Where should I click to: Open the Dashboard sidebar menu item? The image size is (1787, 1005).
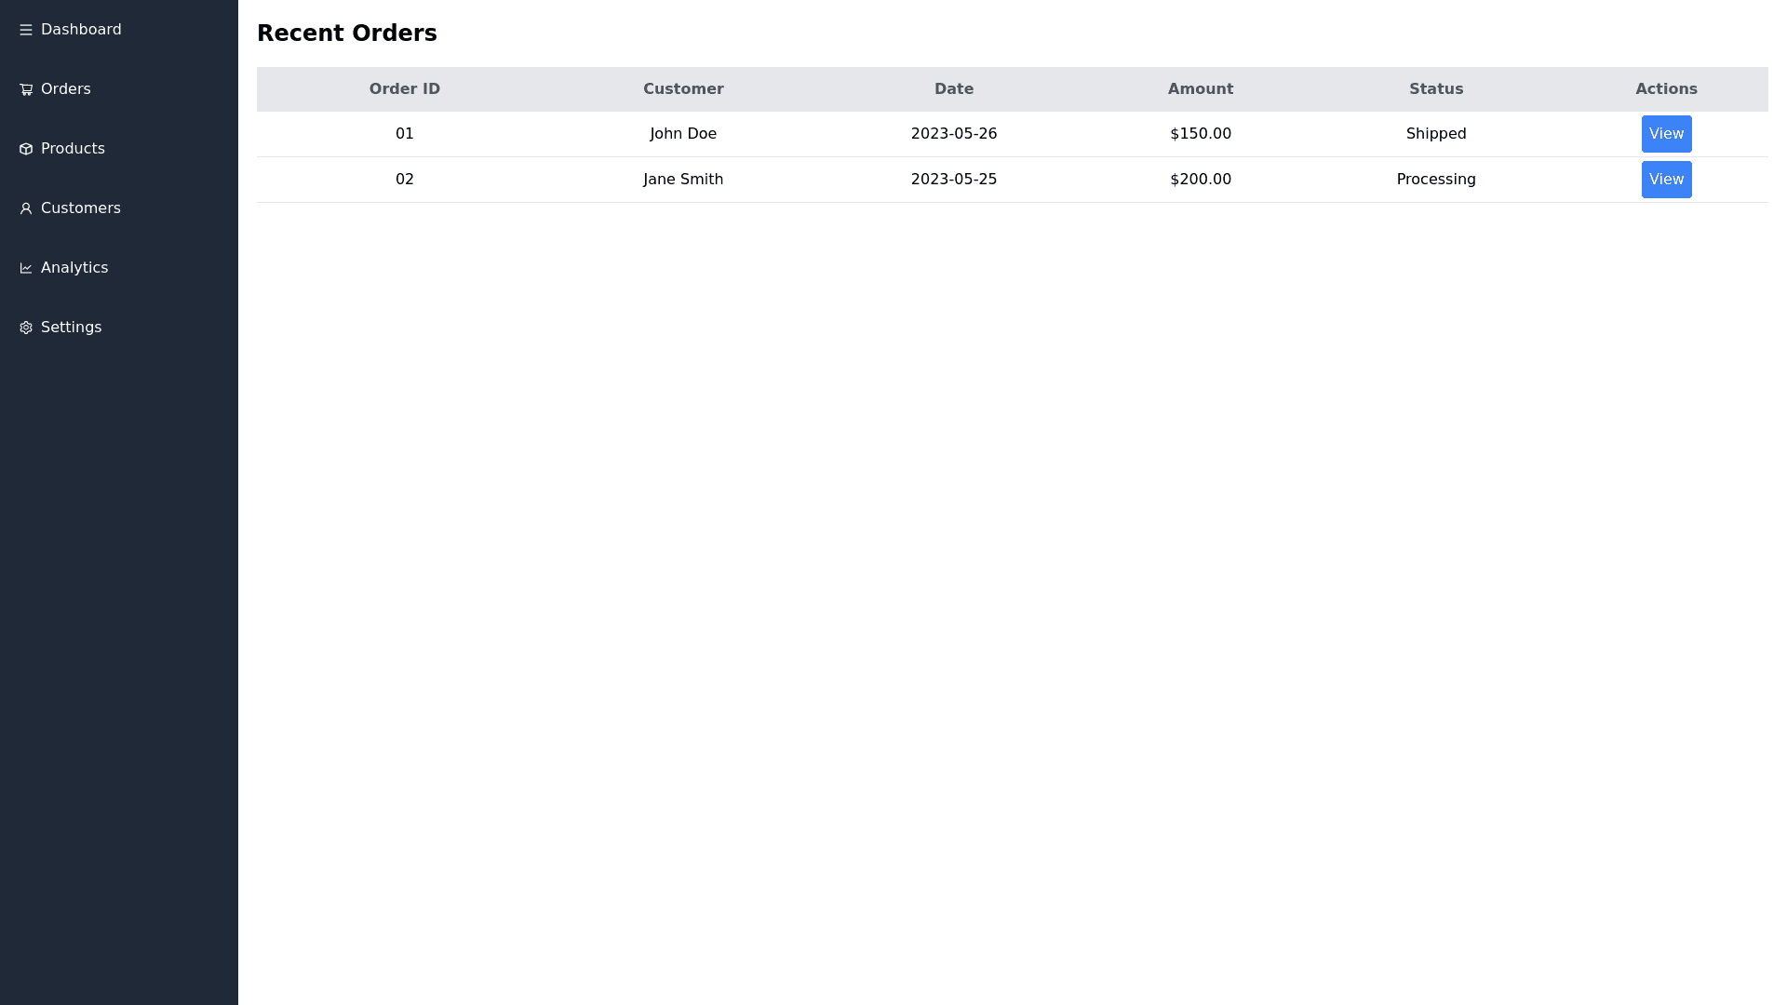[81, 30]
